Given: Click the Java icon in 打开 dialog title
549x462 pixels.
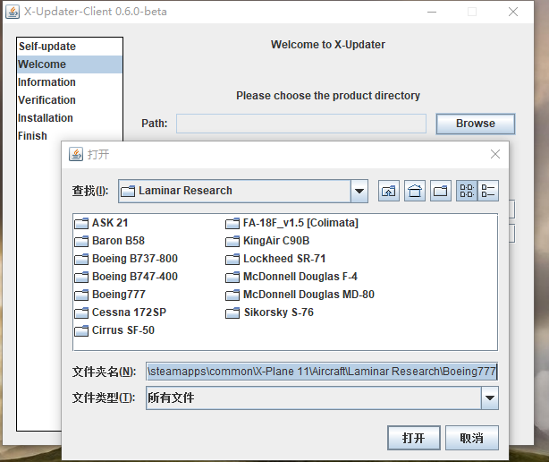Looking at the screenshot, I should click(76, 154).
